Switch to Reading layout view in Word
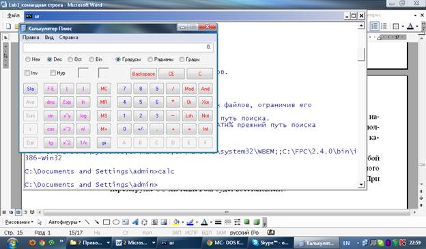The width and height of the screenshot is (426, 249). coord(32,212)
